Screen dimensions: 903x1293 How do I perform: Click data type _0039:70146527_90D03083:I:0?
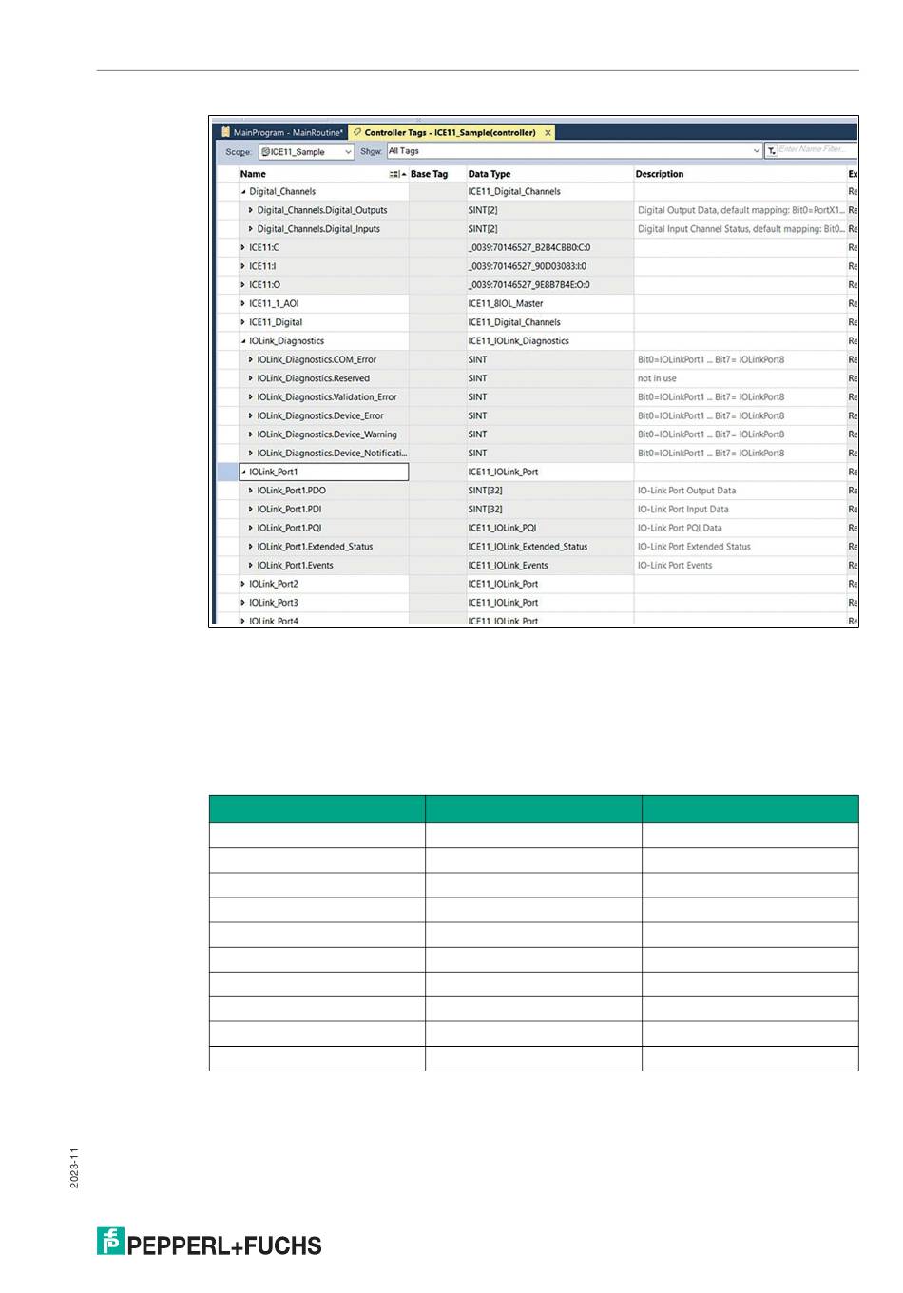point(528,266)
